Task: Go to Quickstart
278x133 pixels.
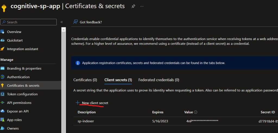Action: pos(15,40)
